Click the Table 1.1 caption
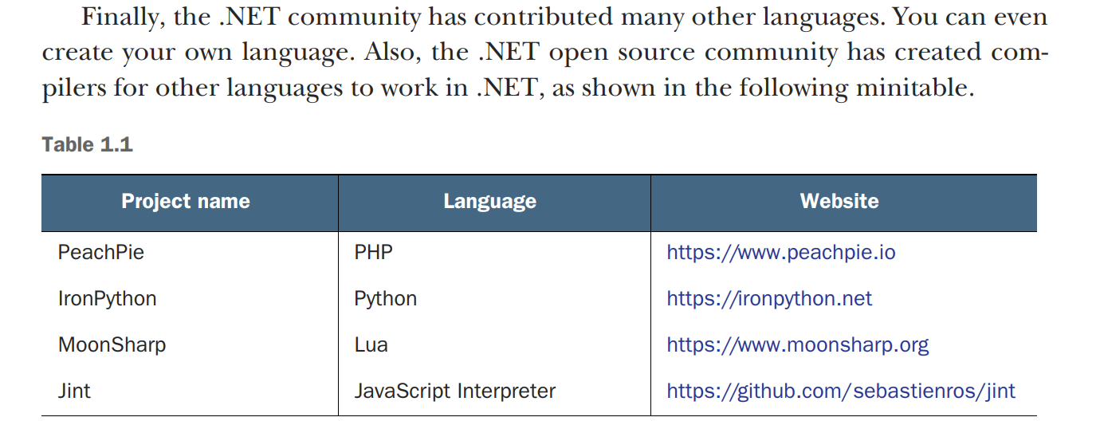This screenshot has height=421, width=1100. pos(87,144)
